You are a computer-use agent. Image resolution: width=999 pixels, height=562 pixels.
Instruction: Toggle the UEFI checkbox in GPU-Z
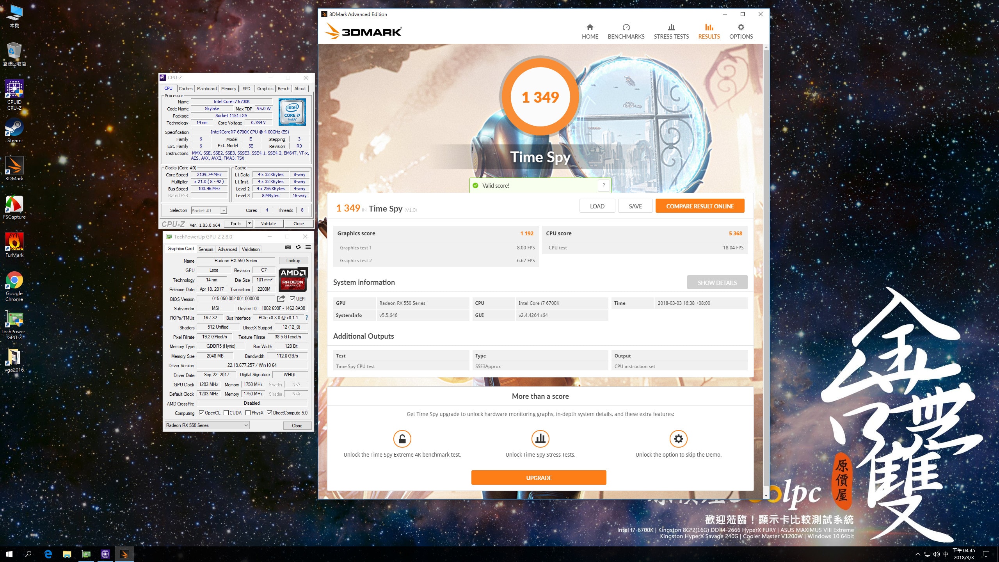tap(292, 299)
